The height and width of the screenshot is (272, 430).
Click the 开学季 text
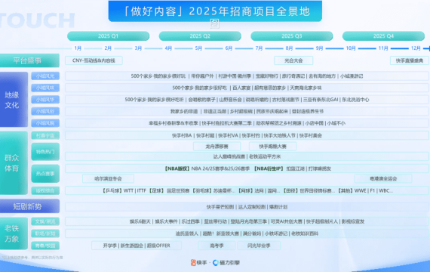click(109, 246)
